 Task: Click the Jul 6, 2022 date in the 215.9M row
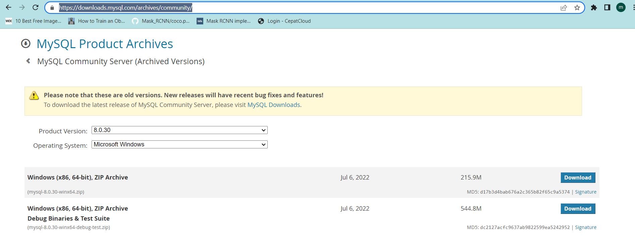pyautogui.click(x=355, y=177)
